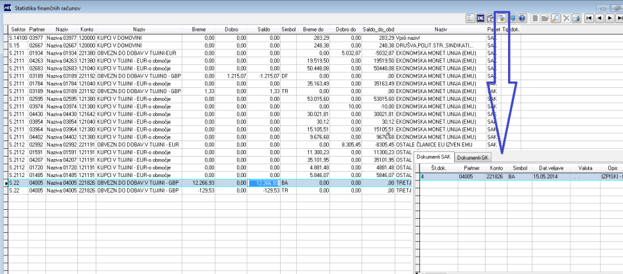Click the Valuta header in documents panel

pyautogui.click(x=585, y=168)
